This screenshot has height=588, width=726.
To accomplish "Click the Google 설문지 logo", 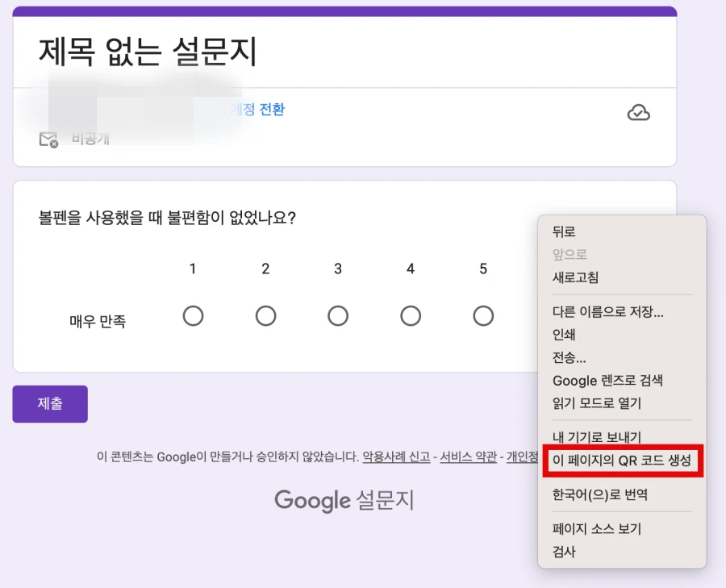I will click(x=344, y=501).
